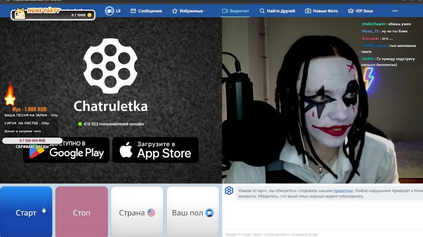Open the Ваш пол gender selector
The width and height of the screenshot is (423, 237).
193,212
